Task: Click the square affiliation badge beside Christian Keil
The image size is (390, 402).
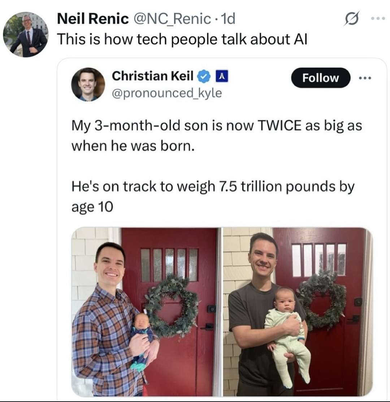Action: [x=221, y=77]
